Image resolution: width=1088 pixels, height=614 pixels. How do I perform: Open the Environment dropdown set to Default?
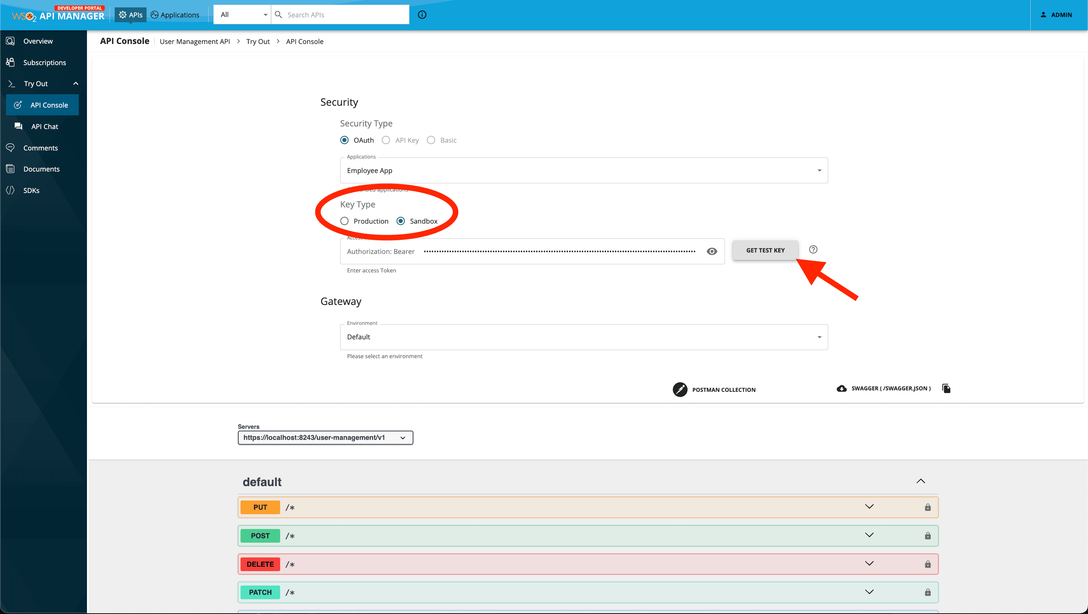583,337
